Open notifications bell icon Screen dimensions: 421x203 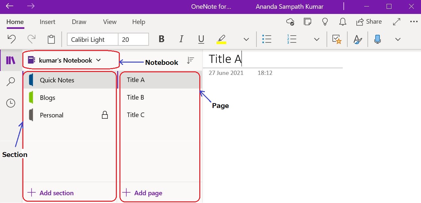point(342,22)
